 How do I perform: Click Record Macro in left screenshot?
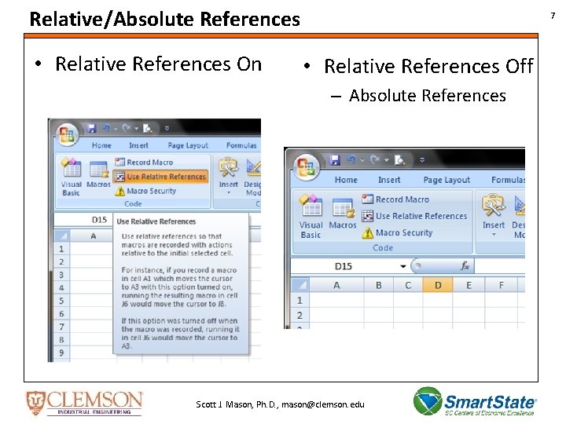click(x=144, y=163)
